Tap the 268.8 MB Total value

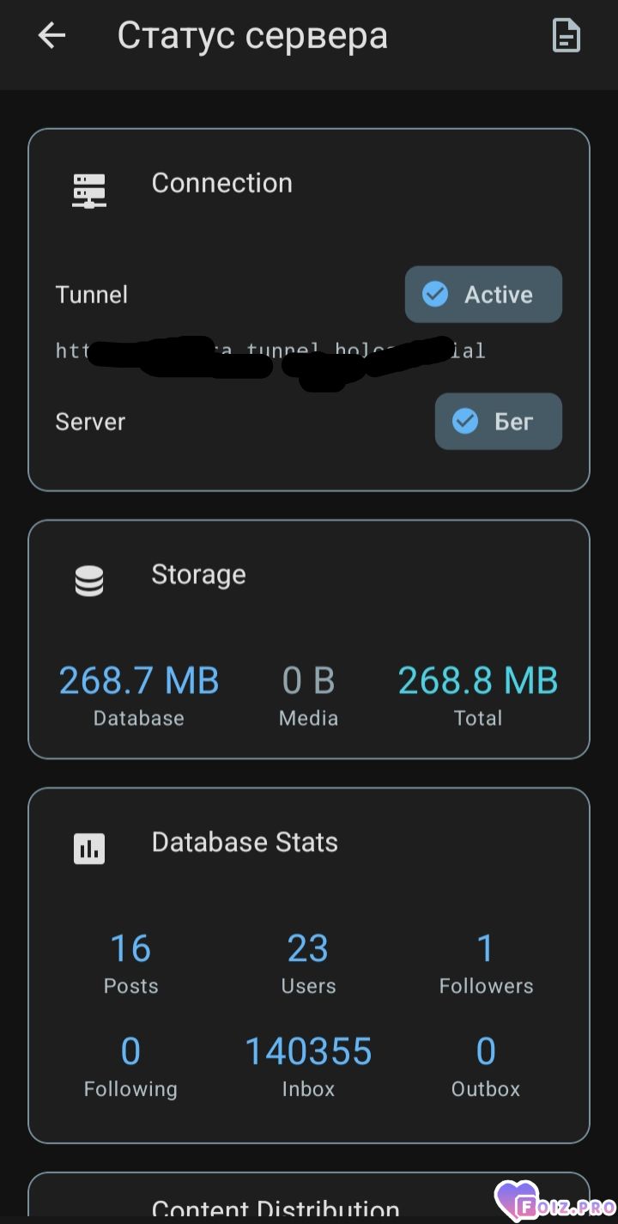[x=478, y=681]
